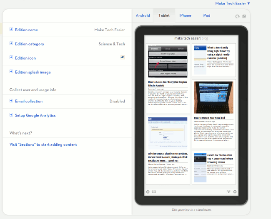Screen dimensions: 271x219
Task: Click the 'blog' label in preview header
Action: point(205,38)
